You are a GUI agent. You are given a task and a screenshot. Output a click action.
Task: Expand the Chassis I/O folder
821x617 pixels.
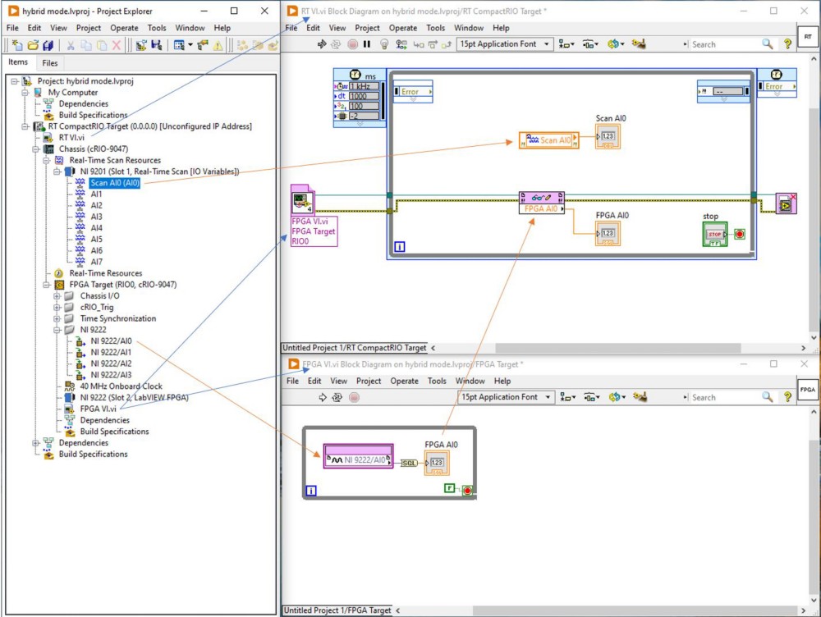(57, 296)
